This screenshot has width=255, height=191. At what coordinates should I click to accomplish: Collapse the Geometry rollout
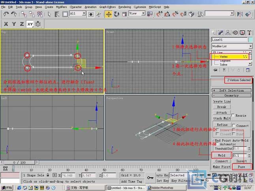click(232, 95)
